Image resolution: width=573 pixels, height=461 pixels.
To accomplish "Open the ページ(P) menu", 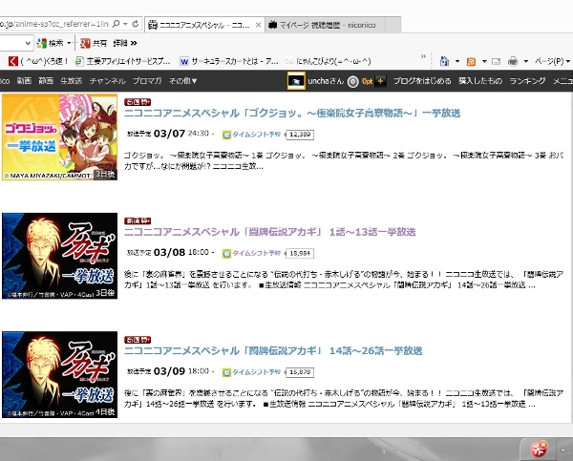I will click(x=552, y=61).
